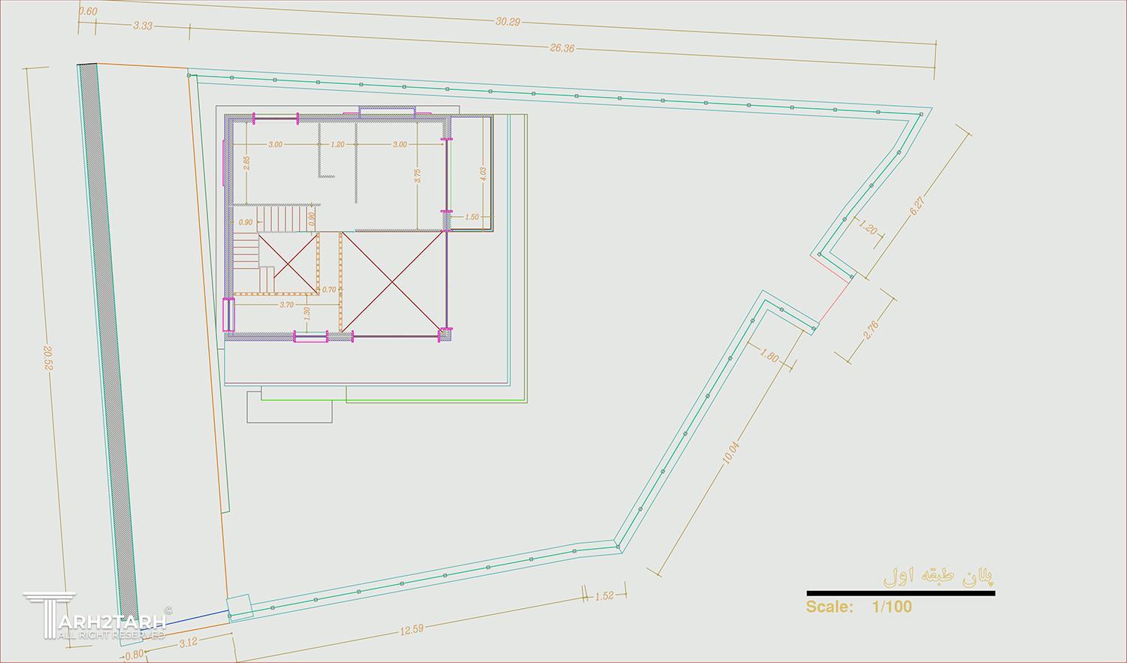Select the 26.36 dimension text

(x=562, y=48)
